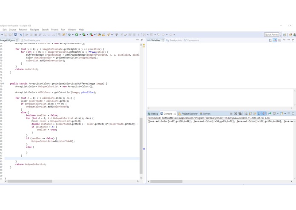This screenshot has width=296, height=210.
Task: Click the blue terminal toolbar icon
Action: point(15,35)
